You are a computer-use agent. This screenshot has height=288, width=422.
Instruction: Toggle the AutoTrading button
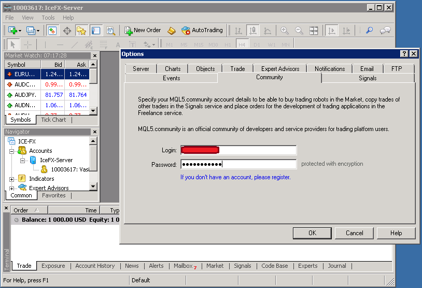(202, 31)
